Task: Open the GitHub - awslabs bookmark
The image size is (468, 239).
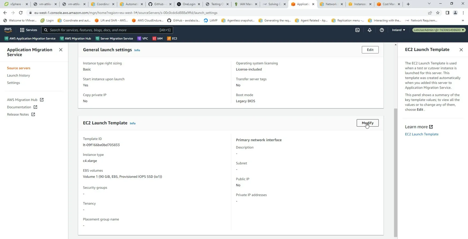Action: [184, 20]
